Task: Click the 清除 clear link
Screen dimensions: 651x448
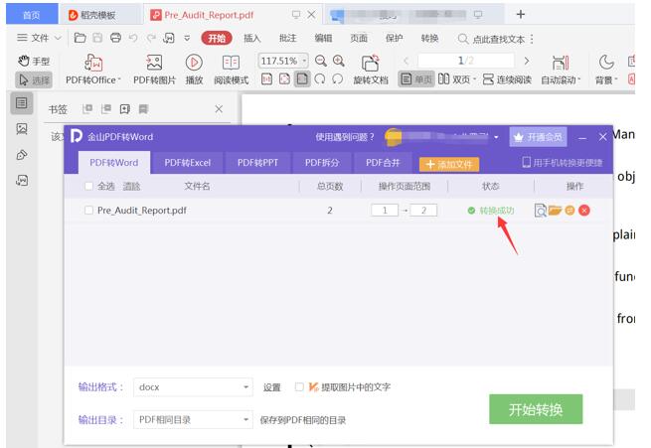Action: tap(131, 186)
